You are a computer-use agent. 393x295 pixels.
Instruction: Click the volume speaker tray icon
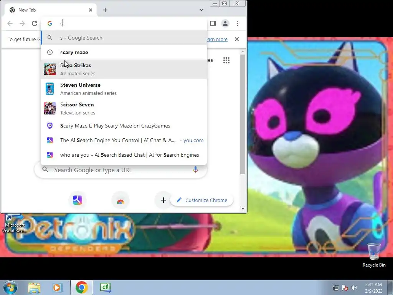tap(354, 288)
